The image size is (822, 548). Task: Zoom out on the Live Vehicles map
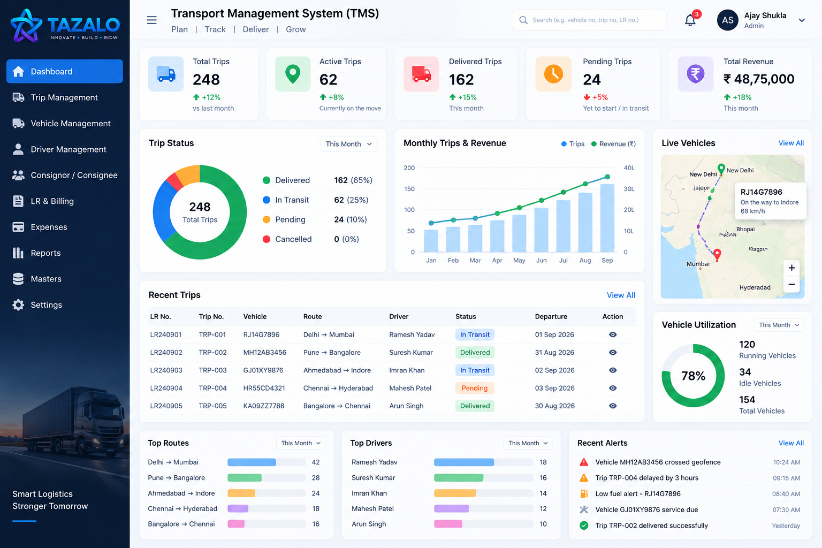(791, 285)
